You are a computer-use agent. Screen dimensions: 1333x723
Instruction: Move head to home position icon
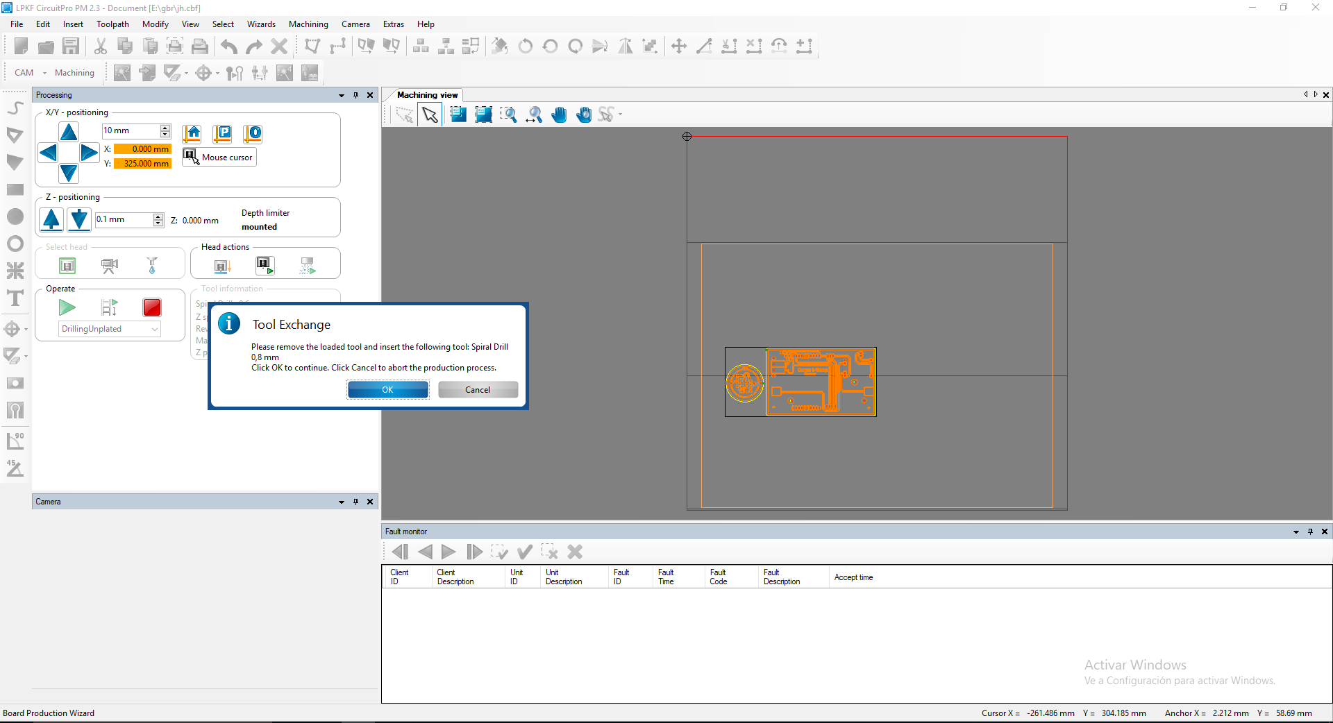(x=192, y=133)
